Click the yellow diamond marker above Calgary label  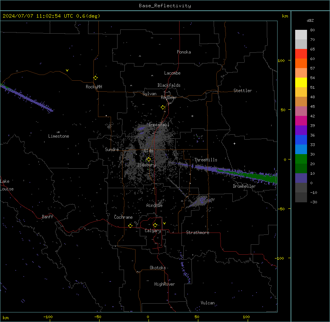pyautogui.click(x=155, y=225)
